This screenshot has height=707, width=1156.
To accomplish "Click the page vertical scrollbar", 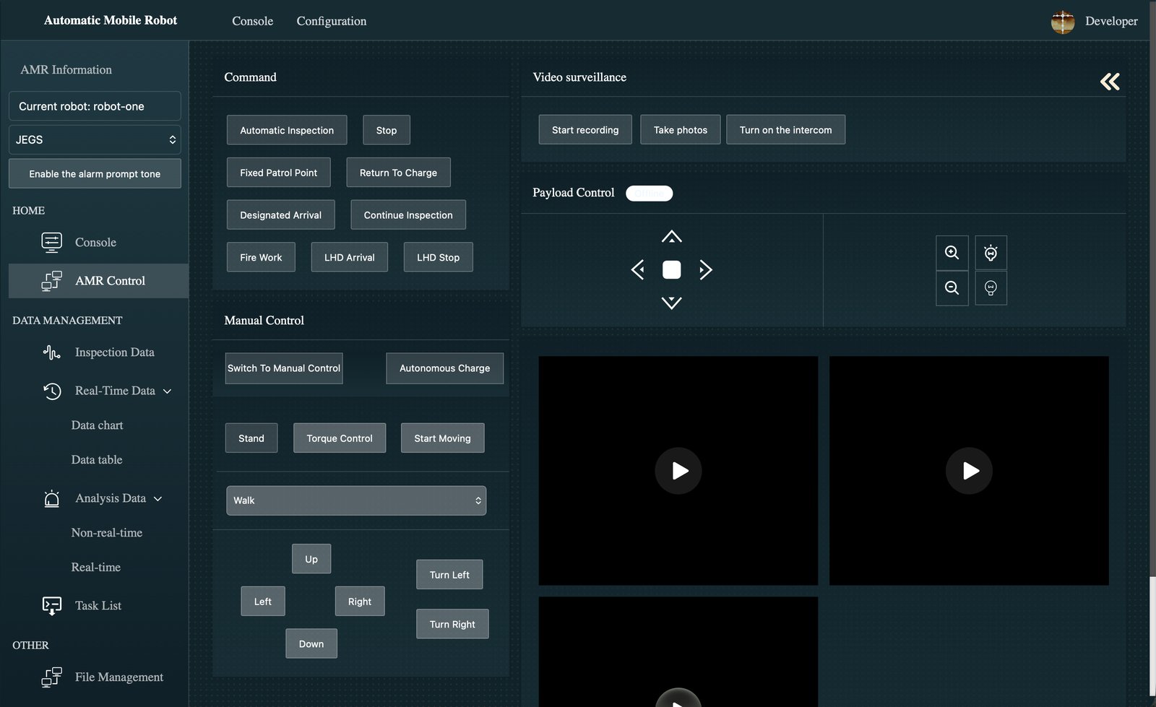I will [1152, 636].
